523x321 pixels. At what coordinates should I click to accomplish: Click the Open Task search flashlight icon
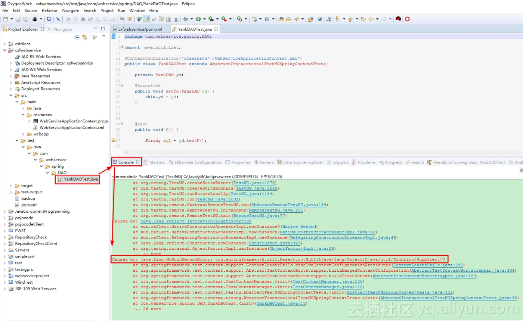(297, 19)
